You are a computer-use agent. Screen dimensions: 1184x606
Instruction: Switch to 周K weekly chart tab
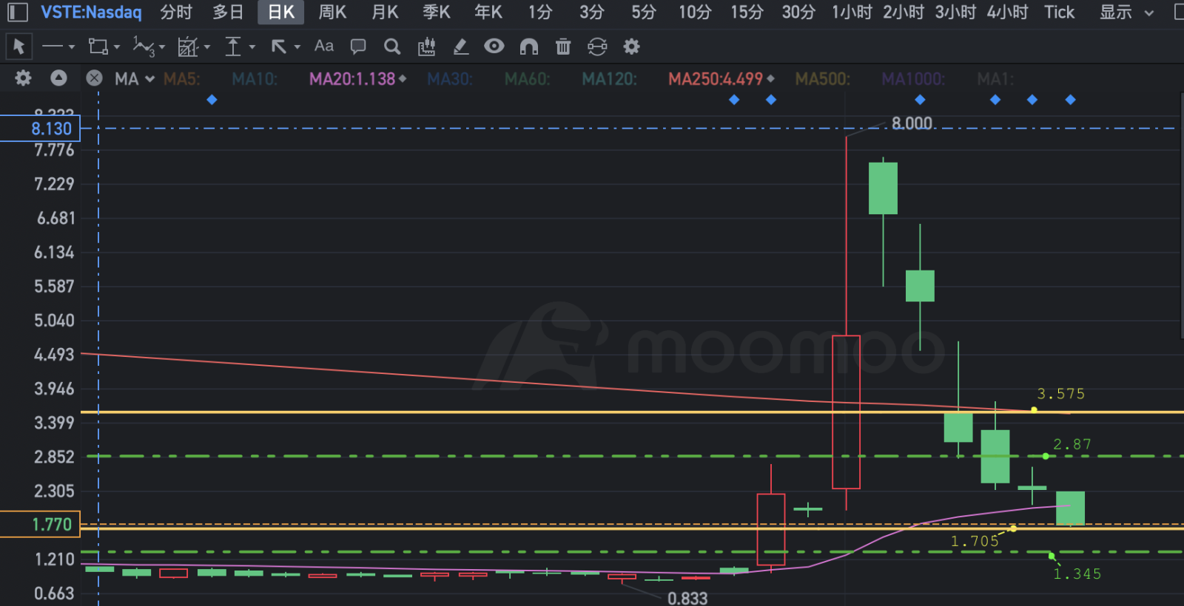click(332, 13)
